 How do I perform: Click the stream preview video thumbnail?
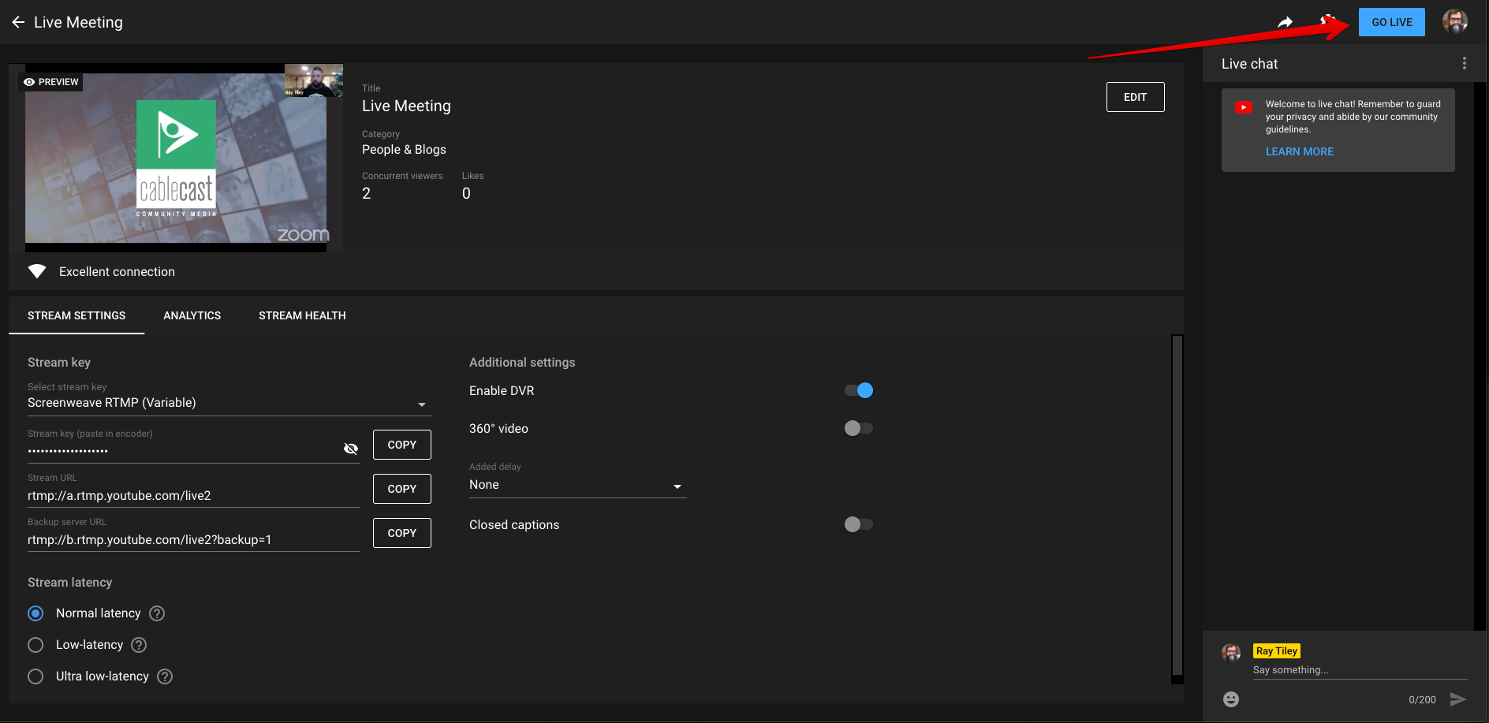click(176, 158)
